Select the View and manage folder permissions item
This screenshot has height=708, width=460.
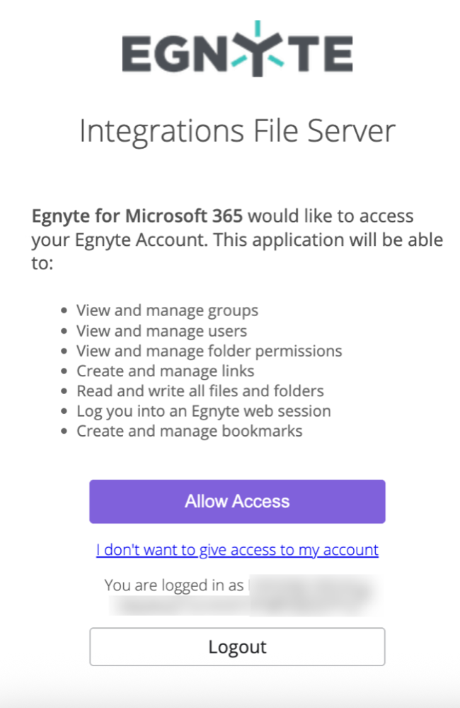click(209, 351)
